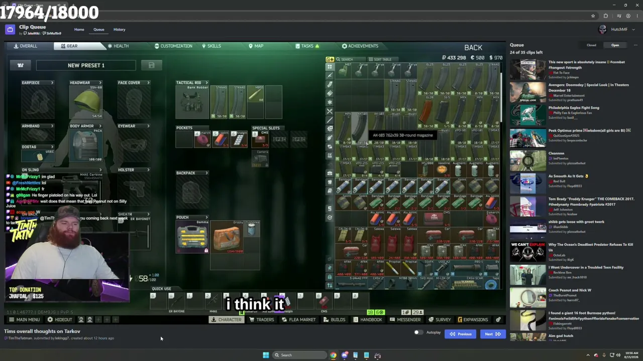Expand the EARPIECE slot arrow

(x=52, y=83)
